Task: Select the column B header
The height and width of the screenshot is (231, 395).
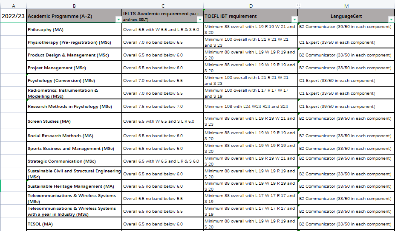Action: pyautogui.click(x=74, y=6)
